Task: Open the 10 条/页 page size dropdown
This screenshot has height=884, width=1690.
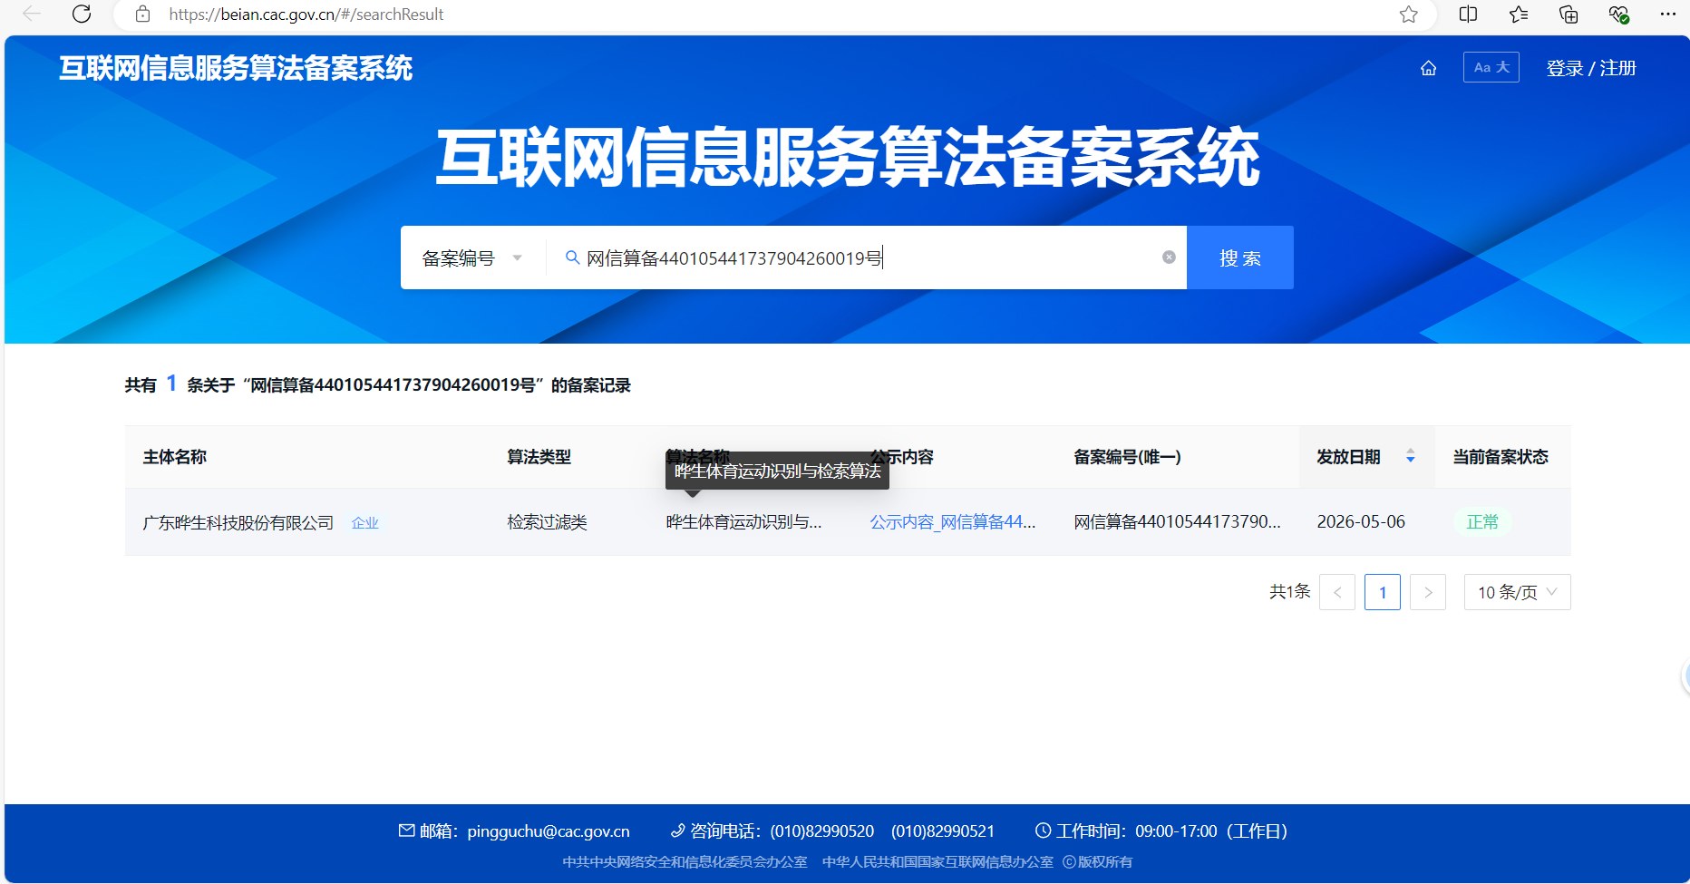Action: click(x=1517, y=592)
